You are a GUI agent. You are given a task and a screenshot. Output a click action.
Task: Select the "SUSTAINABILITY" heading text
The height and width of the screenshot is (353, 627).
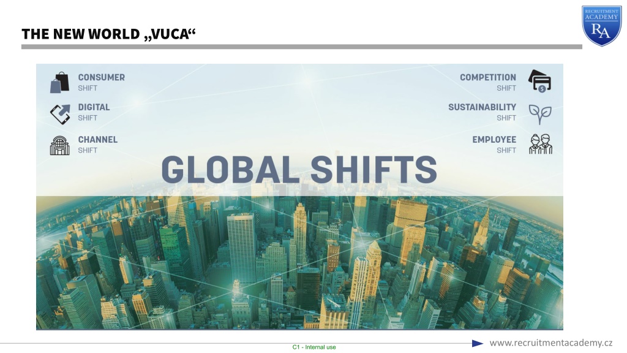pos(482,107)
